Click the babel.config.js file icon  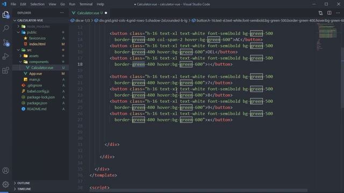[x=23, y=91]
